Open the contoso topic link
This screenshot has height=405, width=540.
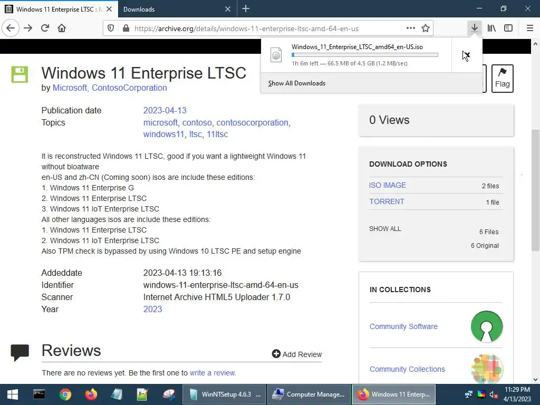tap(197, 122)
